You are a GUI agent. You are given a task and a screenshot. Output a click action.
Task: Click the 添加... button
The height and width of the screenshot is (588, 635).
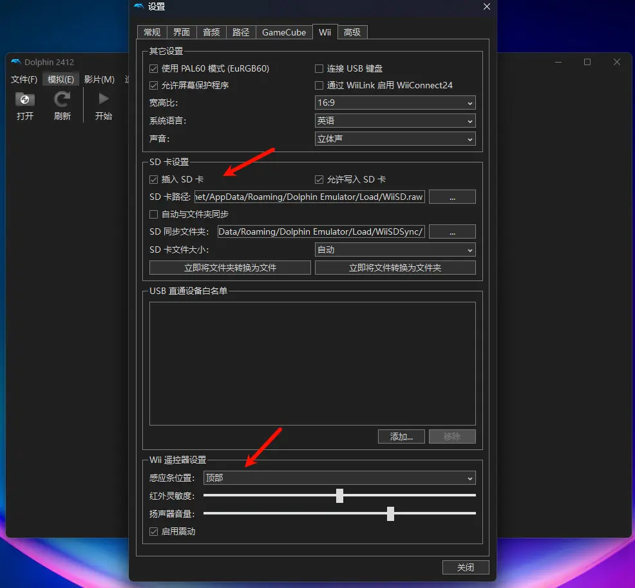pyautogui.click(x=401, y=436)
